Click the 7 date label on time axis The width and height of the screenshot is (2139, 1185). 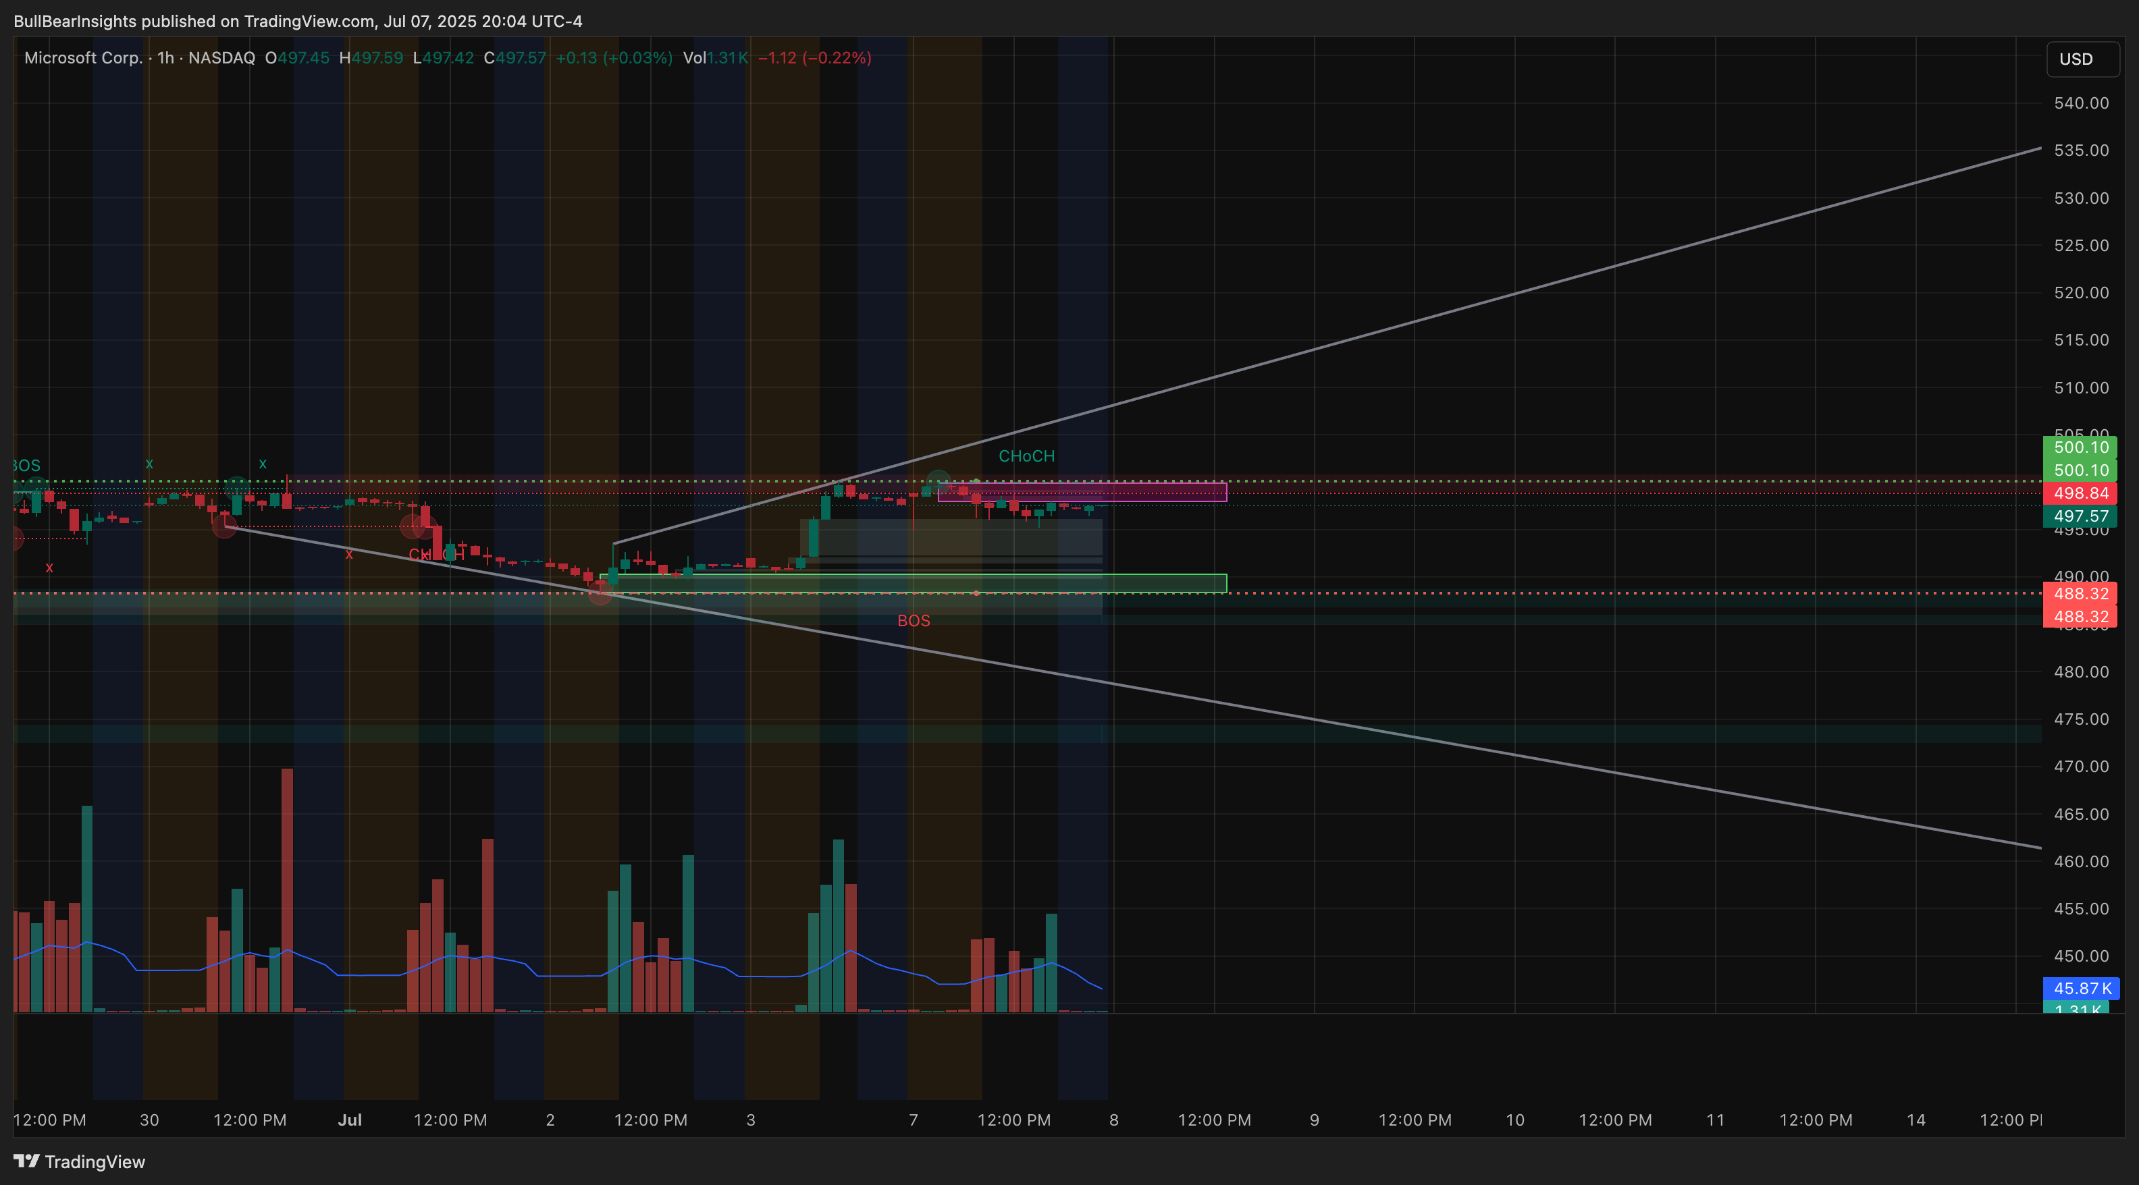914,1120
